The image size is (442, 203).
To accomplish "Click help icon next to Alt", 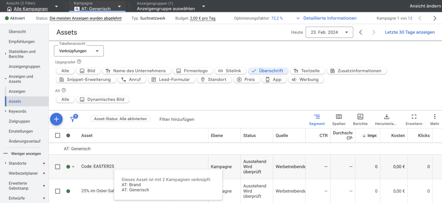I will pos(64,91).
